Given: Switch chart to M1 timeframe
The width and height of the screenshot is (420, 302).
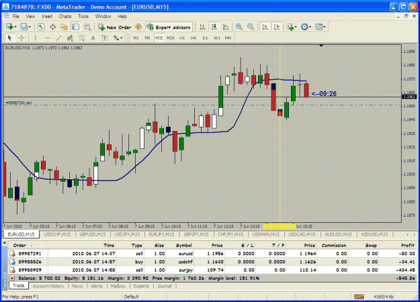Looking at the screenshot, I should point(136,38).
